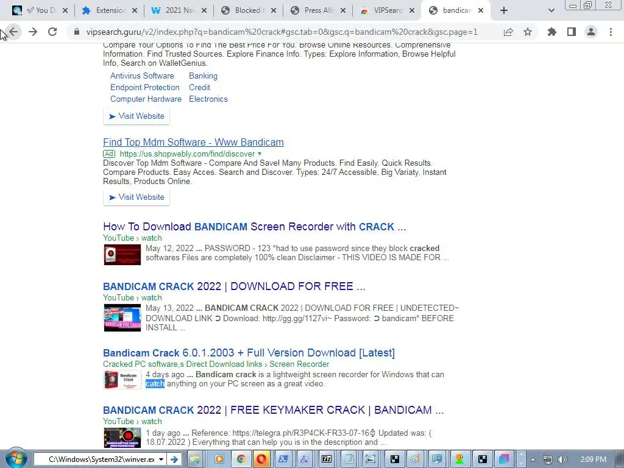Click the highlighted word 'catch' in snippet
Image resolution: width=624 pixels, height=468 pixels.
155,384
